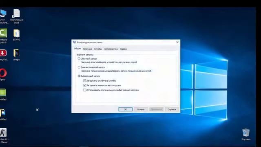Click the Отмена button
The width and height of the screenshot is (261, 147).
(141, 109)
